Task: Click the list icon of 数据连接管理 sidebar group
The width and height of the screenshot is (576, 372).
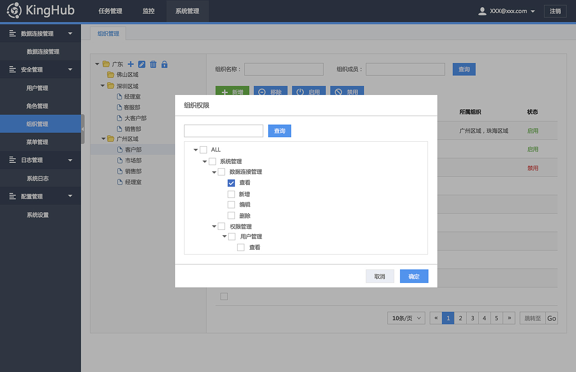Action: (13, 34)
